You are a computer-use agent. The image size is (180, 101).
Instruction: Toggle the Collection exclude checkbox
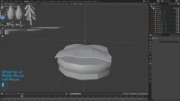tap(174, 8)
